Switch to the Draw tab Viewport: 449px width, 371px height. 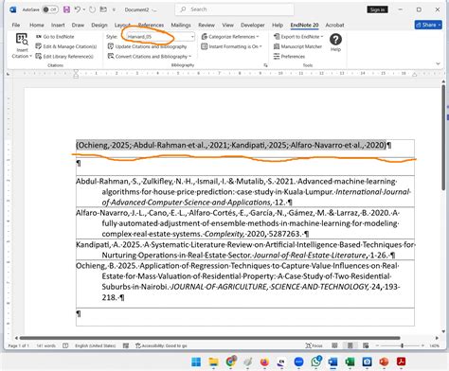coord(78,25)
